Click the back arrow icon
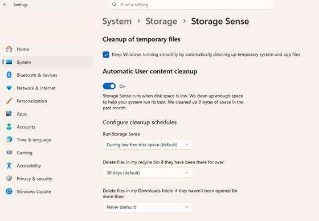319x221 pixels. tap(5, 5)
